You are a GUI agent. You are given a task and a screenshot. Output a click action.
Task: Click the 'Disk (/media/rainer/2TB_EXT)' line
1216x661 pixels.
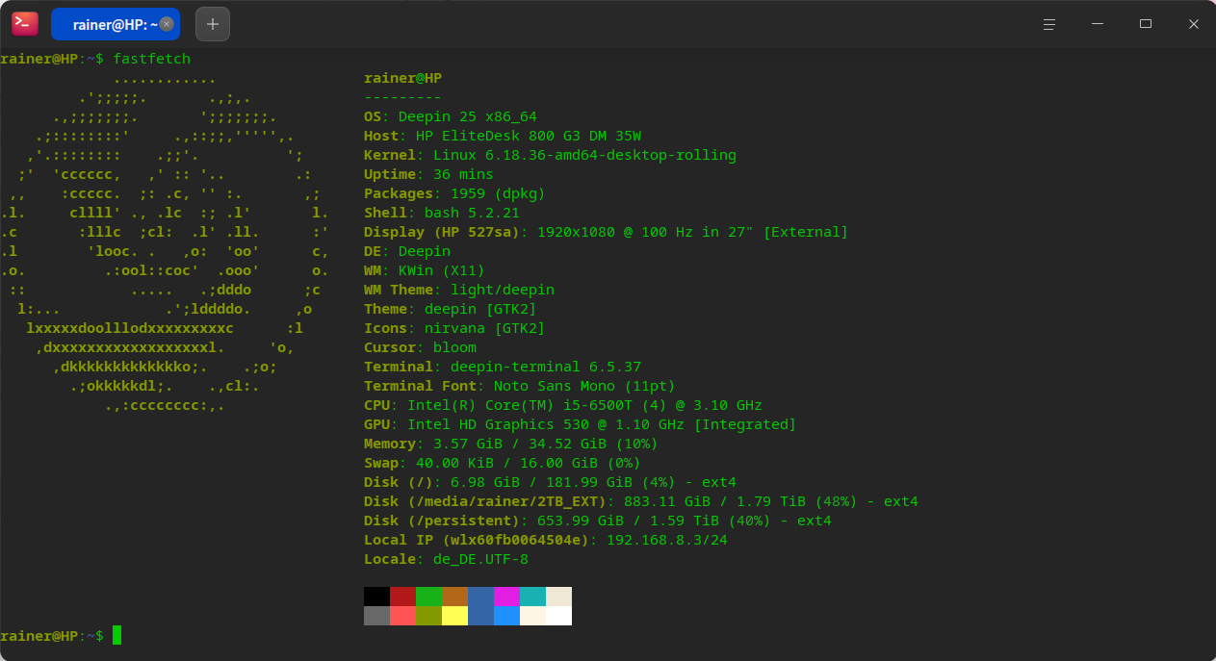[x=641, y=501]
